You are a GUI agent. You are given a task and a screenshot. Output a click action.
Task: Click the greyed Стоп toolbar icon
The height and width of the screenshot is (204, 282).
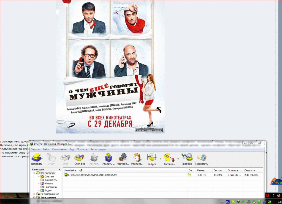[65, 157]
